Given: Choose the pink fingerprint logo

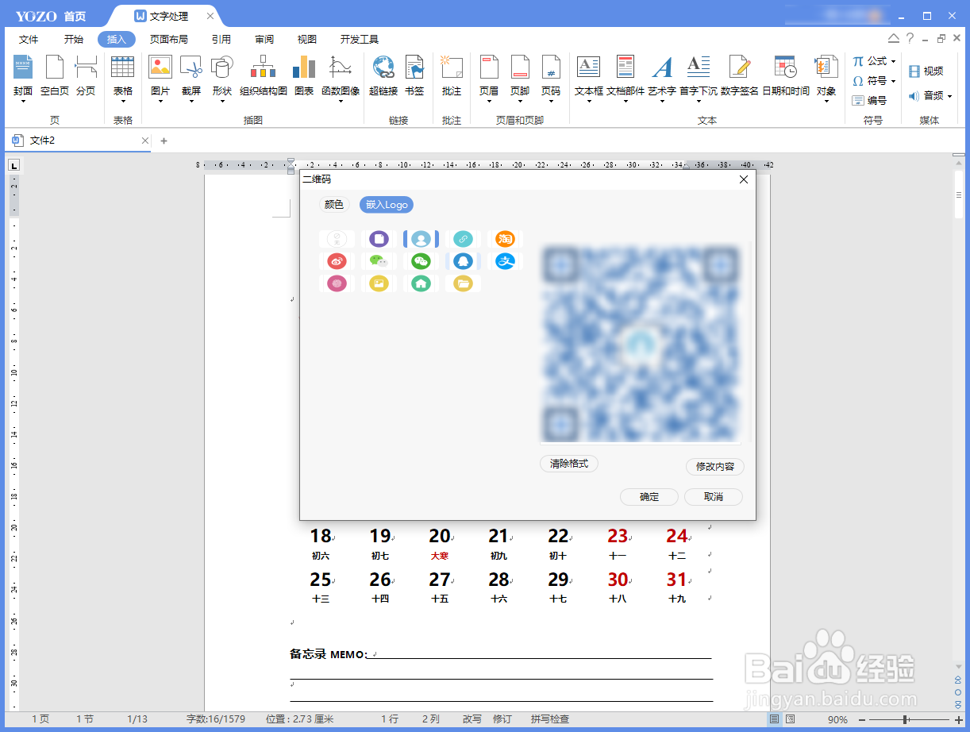Looking at the screenshot, I should click(x=337, y=283).
